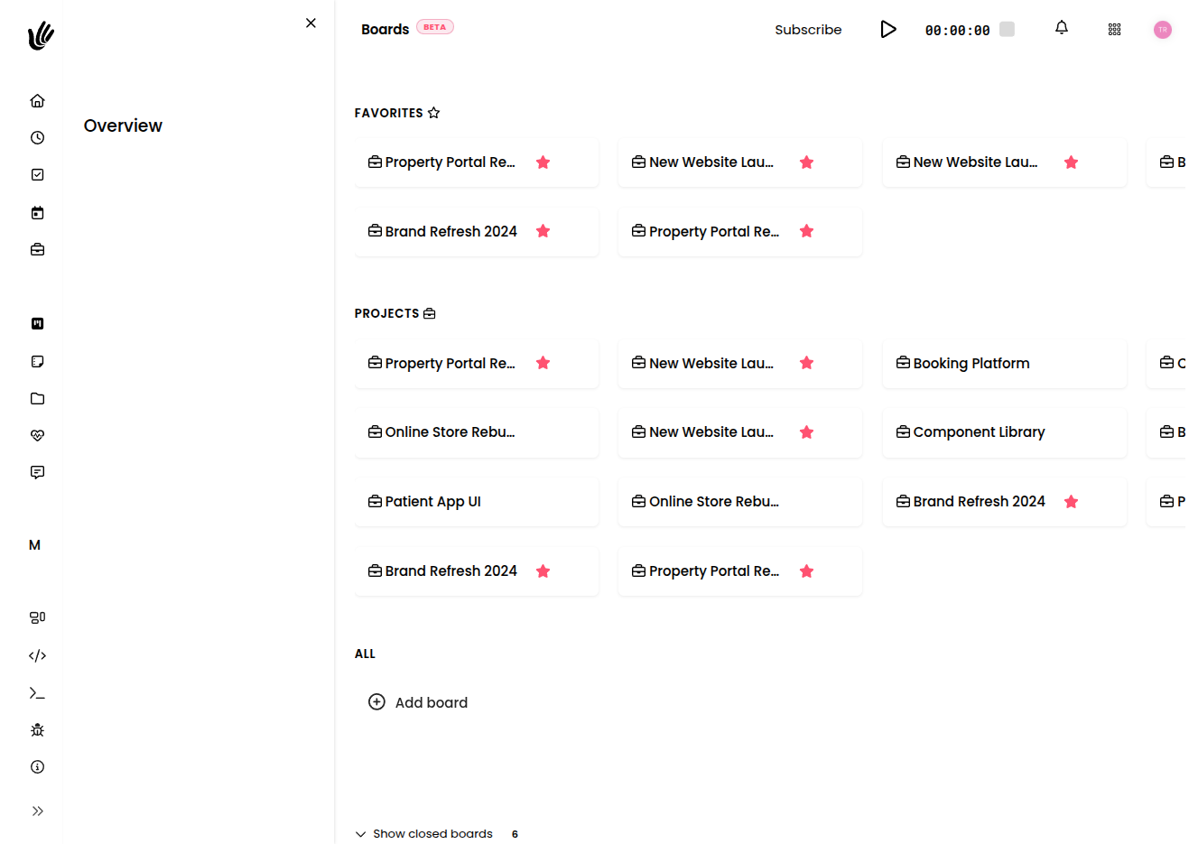The height and width of the screenshot is (844, 1189).
Task: Toggle star on first Property Portal favorite
Action: (x=543, y=162)
